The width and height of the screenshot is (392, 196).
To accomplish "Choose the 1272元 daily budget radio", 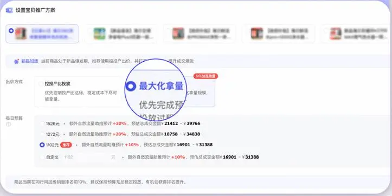I will coord(42,134).
